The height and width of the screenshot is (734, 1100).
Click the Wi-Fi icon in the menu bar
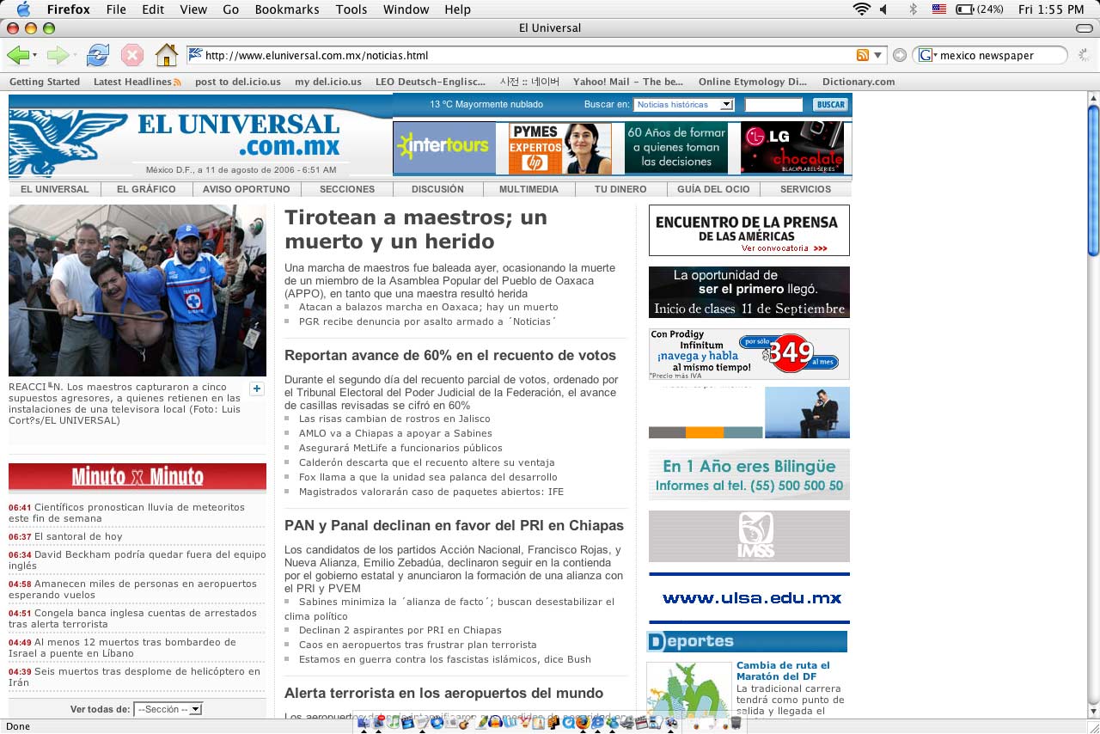pyautogui.click(x=861, y=9)
